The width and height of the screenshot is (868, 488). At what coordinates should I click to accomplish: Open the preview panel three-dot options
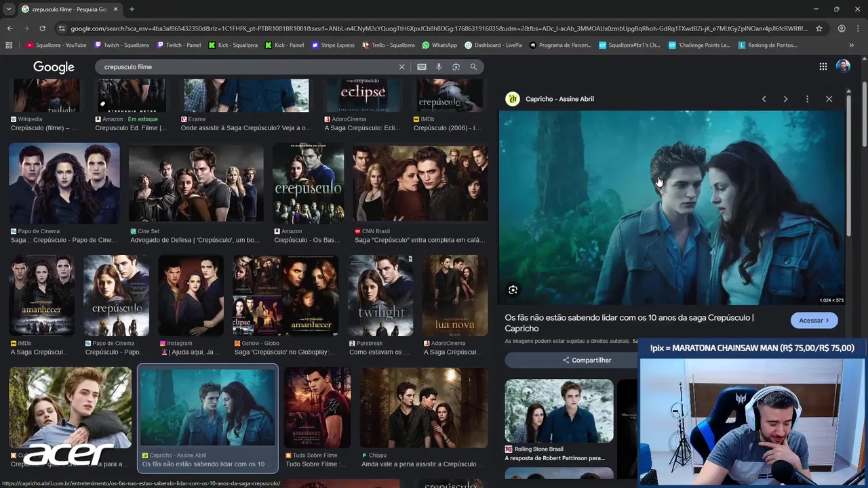(807, 99)
